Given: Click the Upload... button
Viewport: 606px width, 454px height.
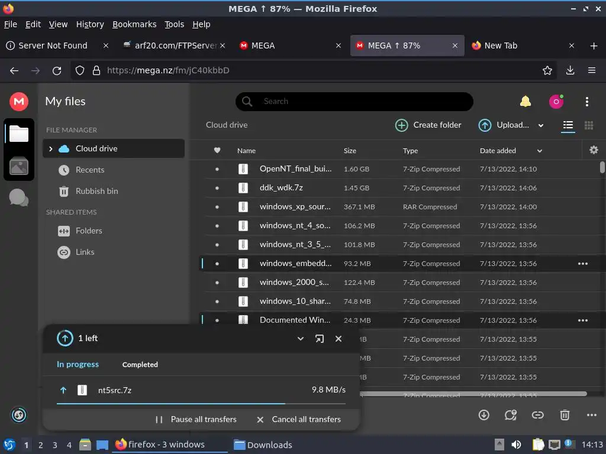Looking at the screenshot, I should click(x=504, y=125).
